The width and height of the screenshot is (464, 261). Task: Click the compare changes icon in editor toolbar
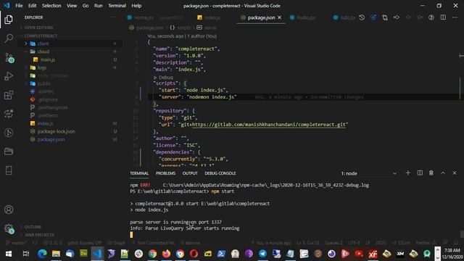(385, 17)
